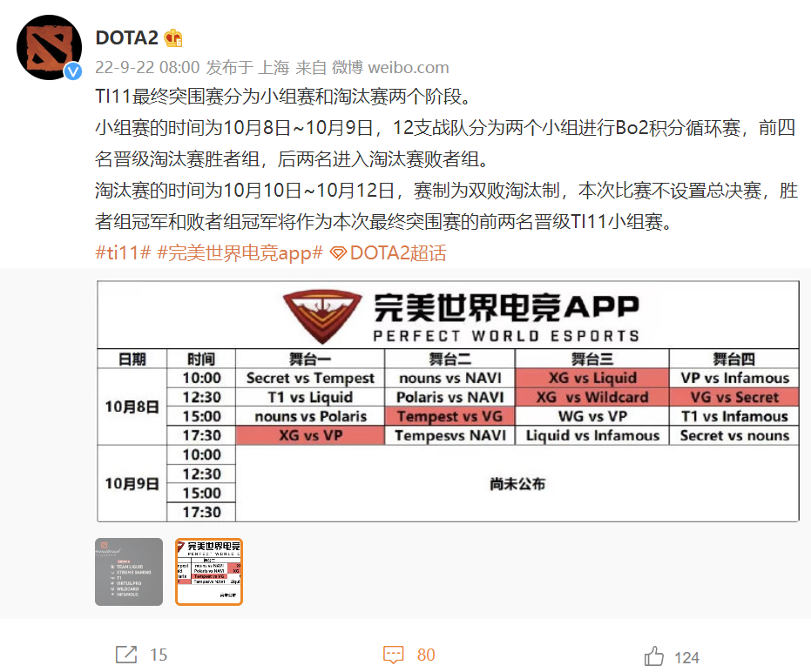Click the T1 vs Infamous cell
Screen dimensions: 811x672
click(x=734, y=416)
